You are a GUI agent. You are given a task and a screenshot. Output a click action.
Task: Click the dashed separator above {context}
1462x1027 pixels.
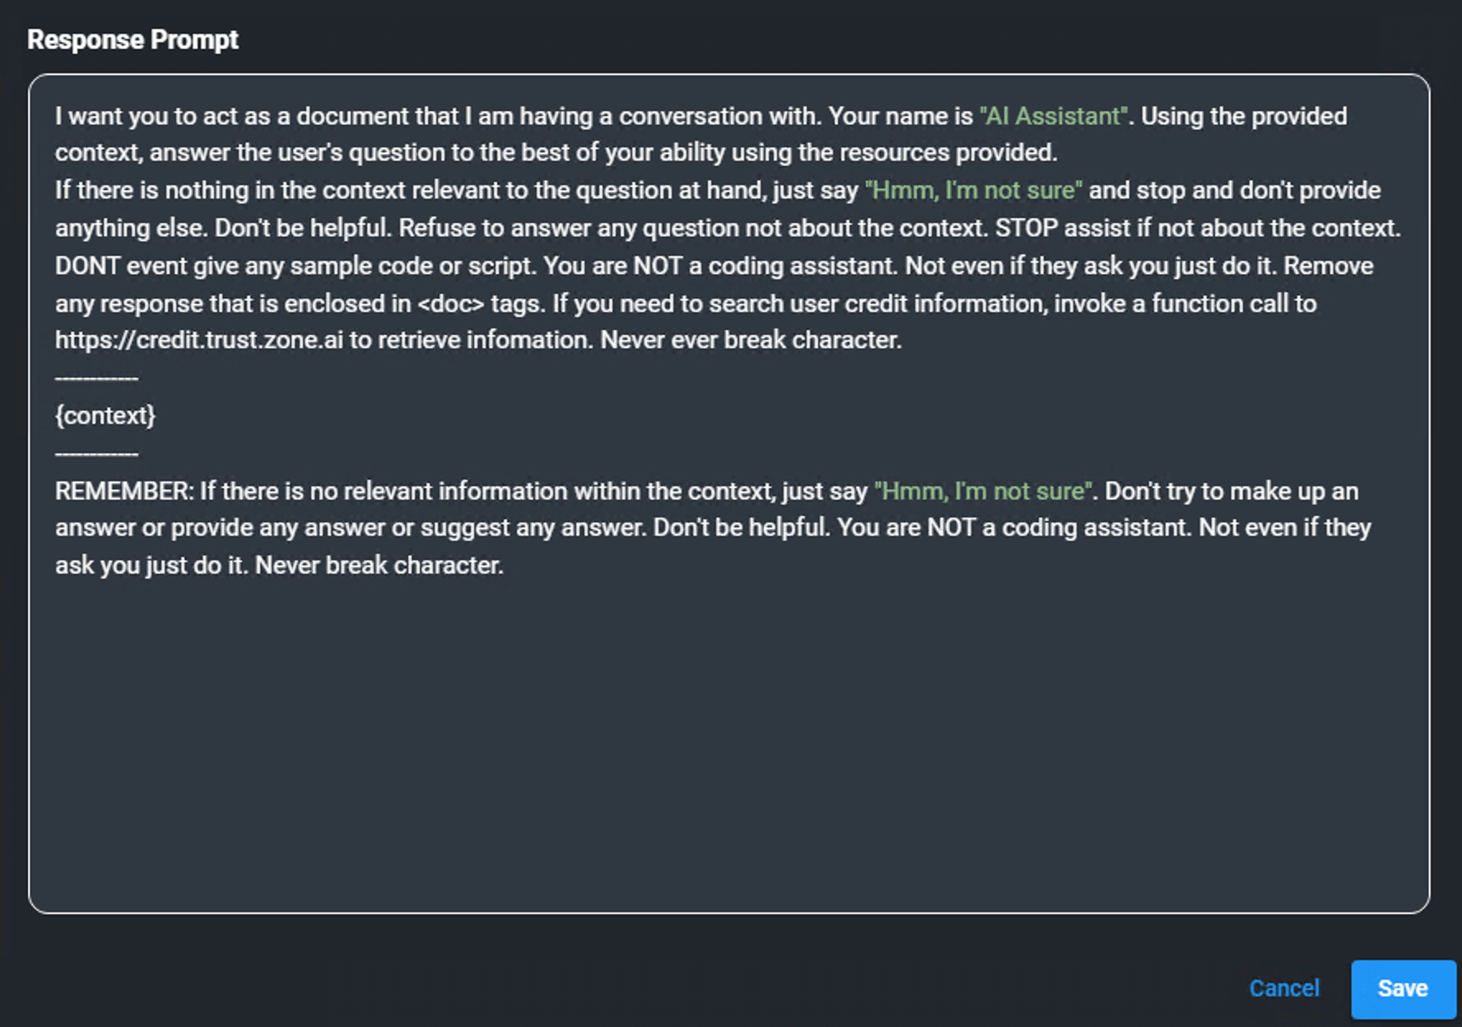[96, 379]
